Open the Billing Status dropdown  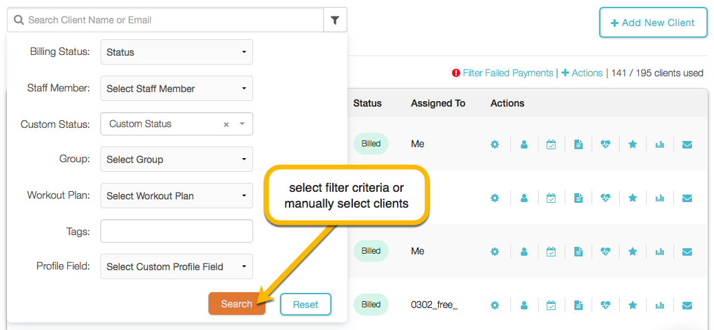tap(177, 52)
